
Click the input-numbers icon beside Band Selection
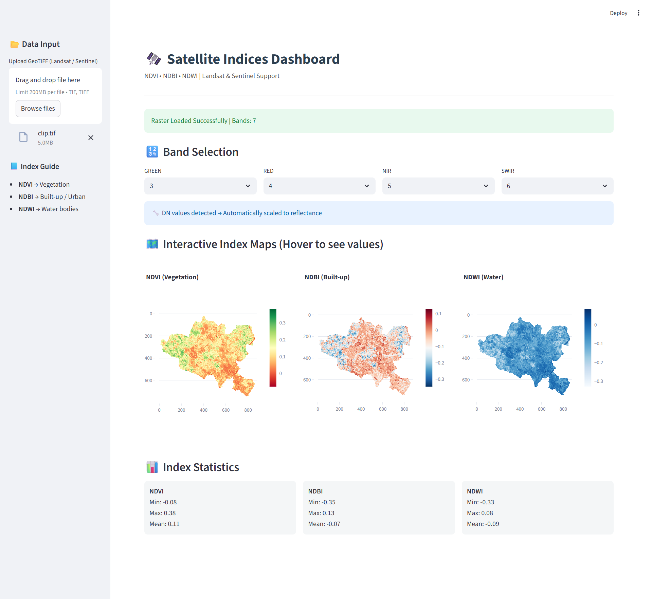point(152,152)
